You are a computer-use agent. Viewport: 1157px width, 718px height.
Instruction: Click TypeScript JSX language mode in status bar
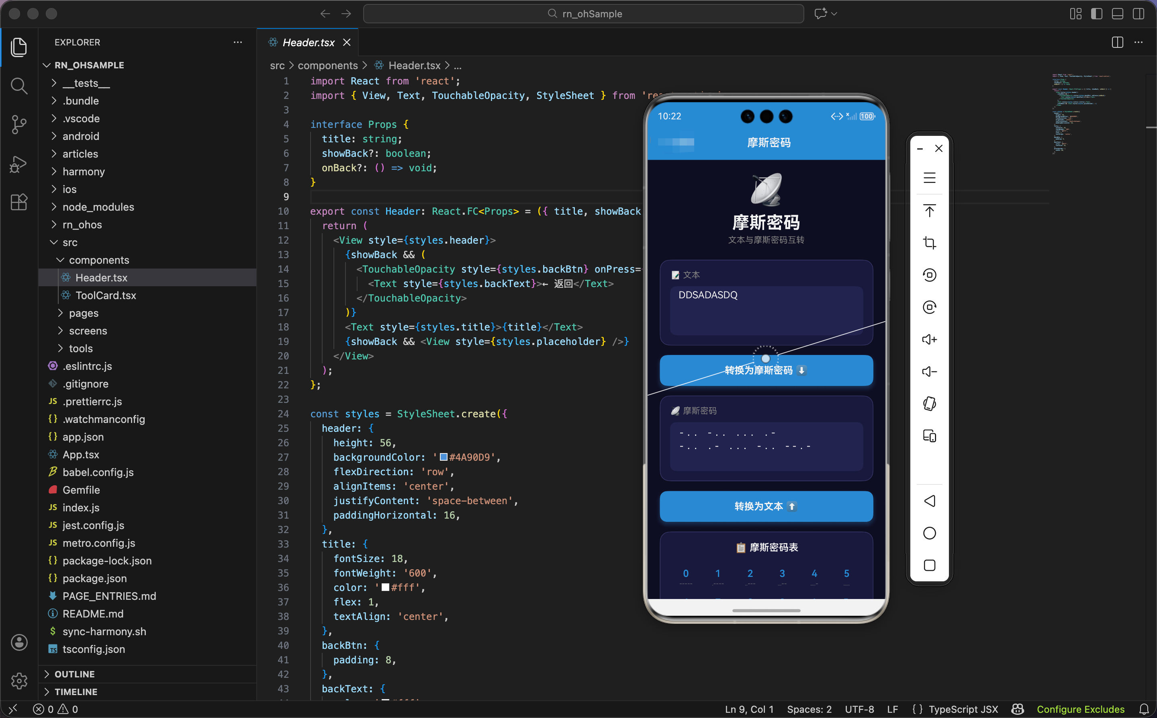963,709
